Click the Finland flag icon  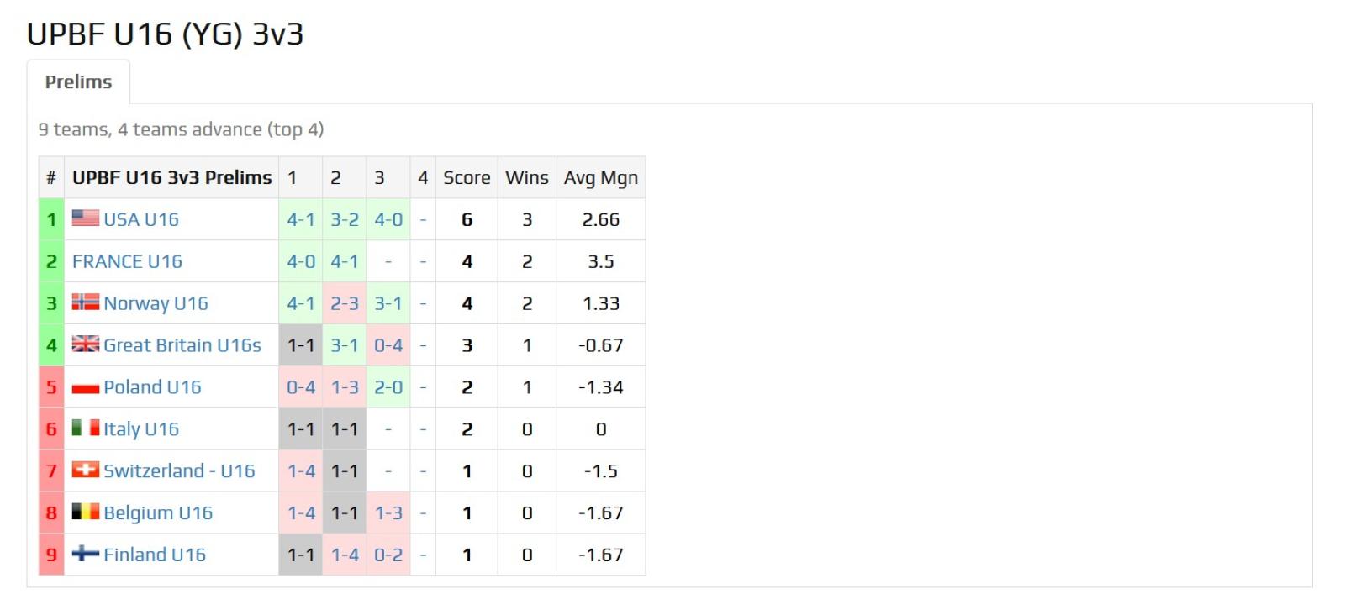tap(85, 555)
